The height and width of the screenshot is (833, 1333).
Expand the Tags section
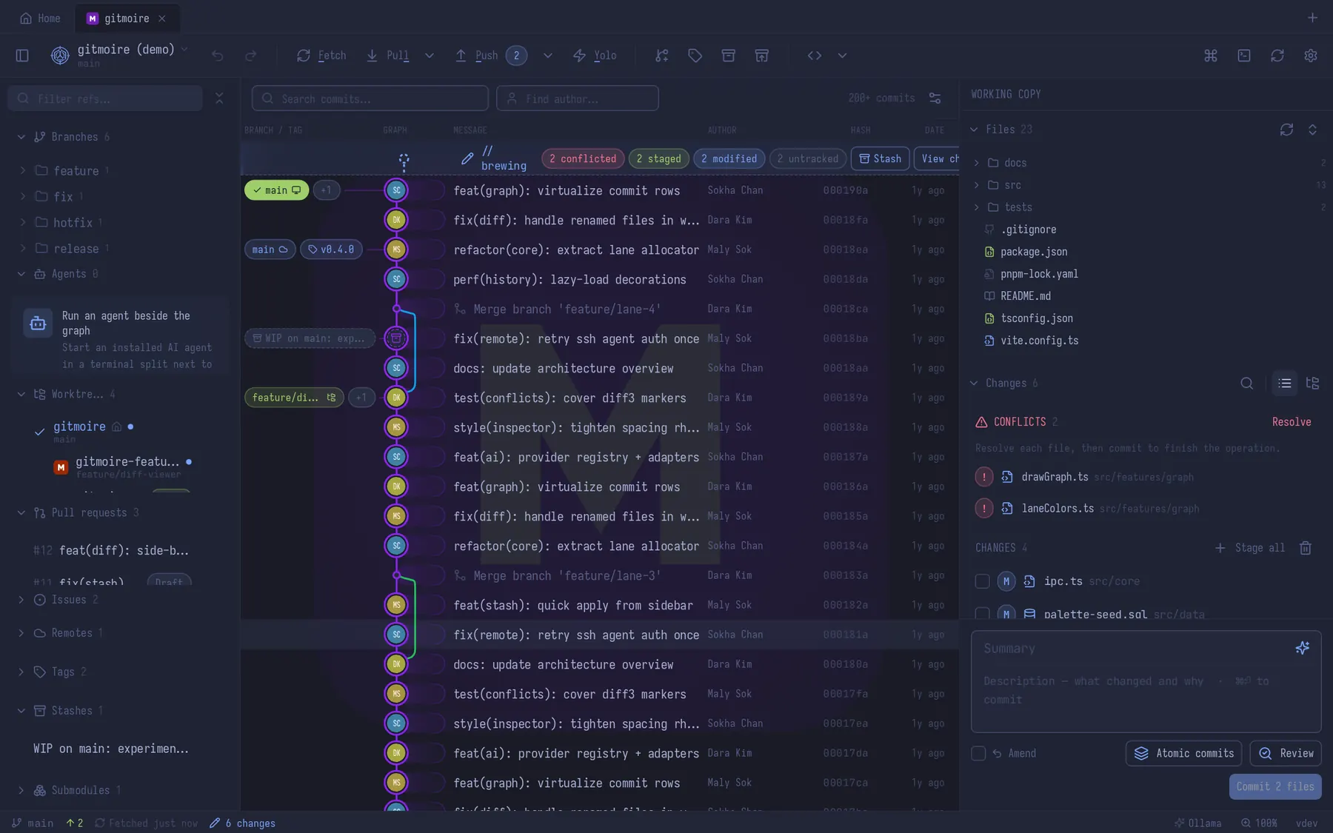21,672
